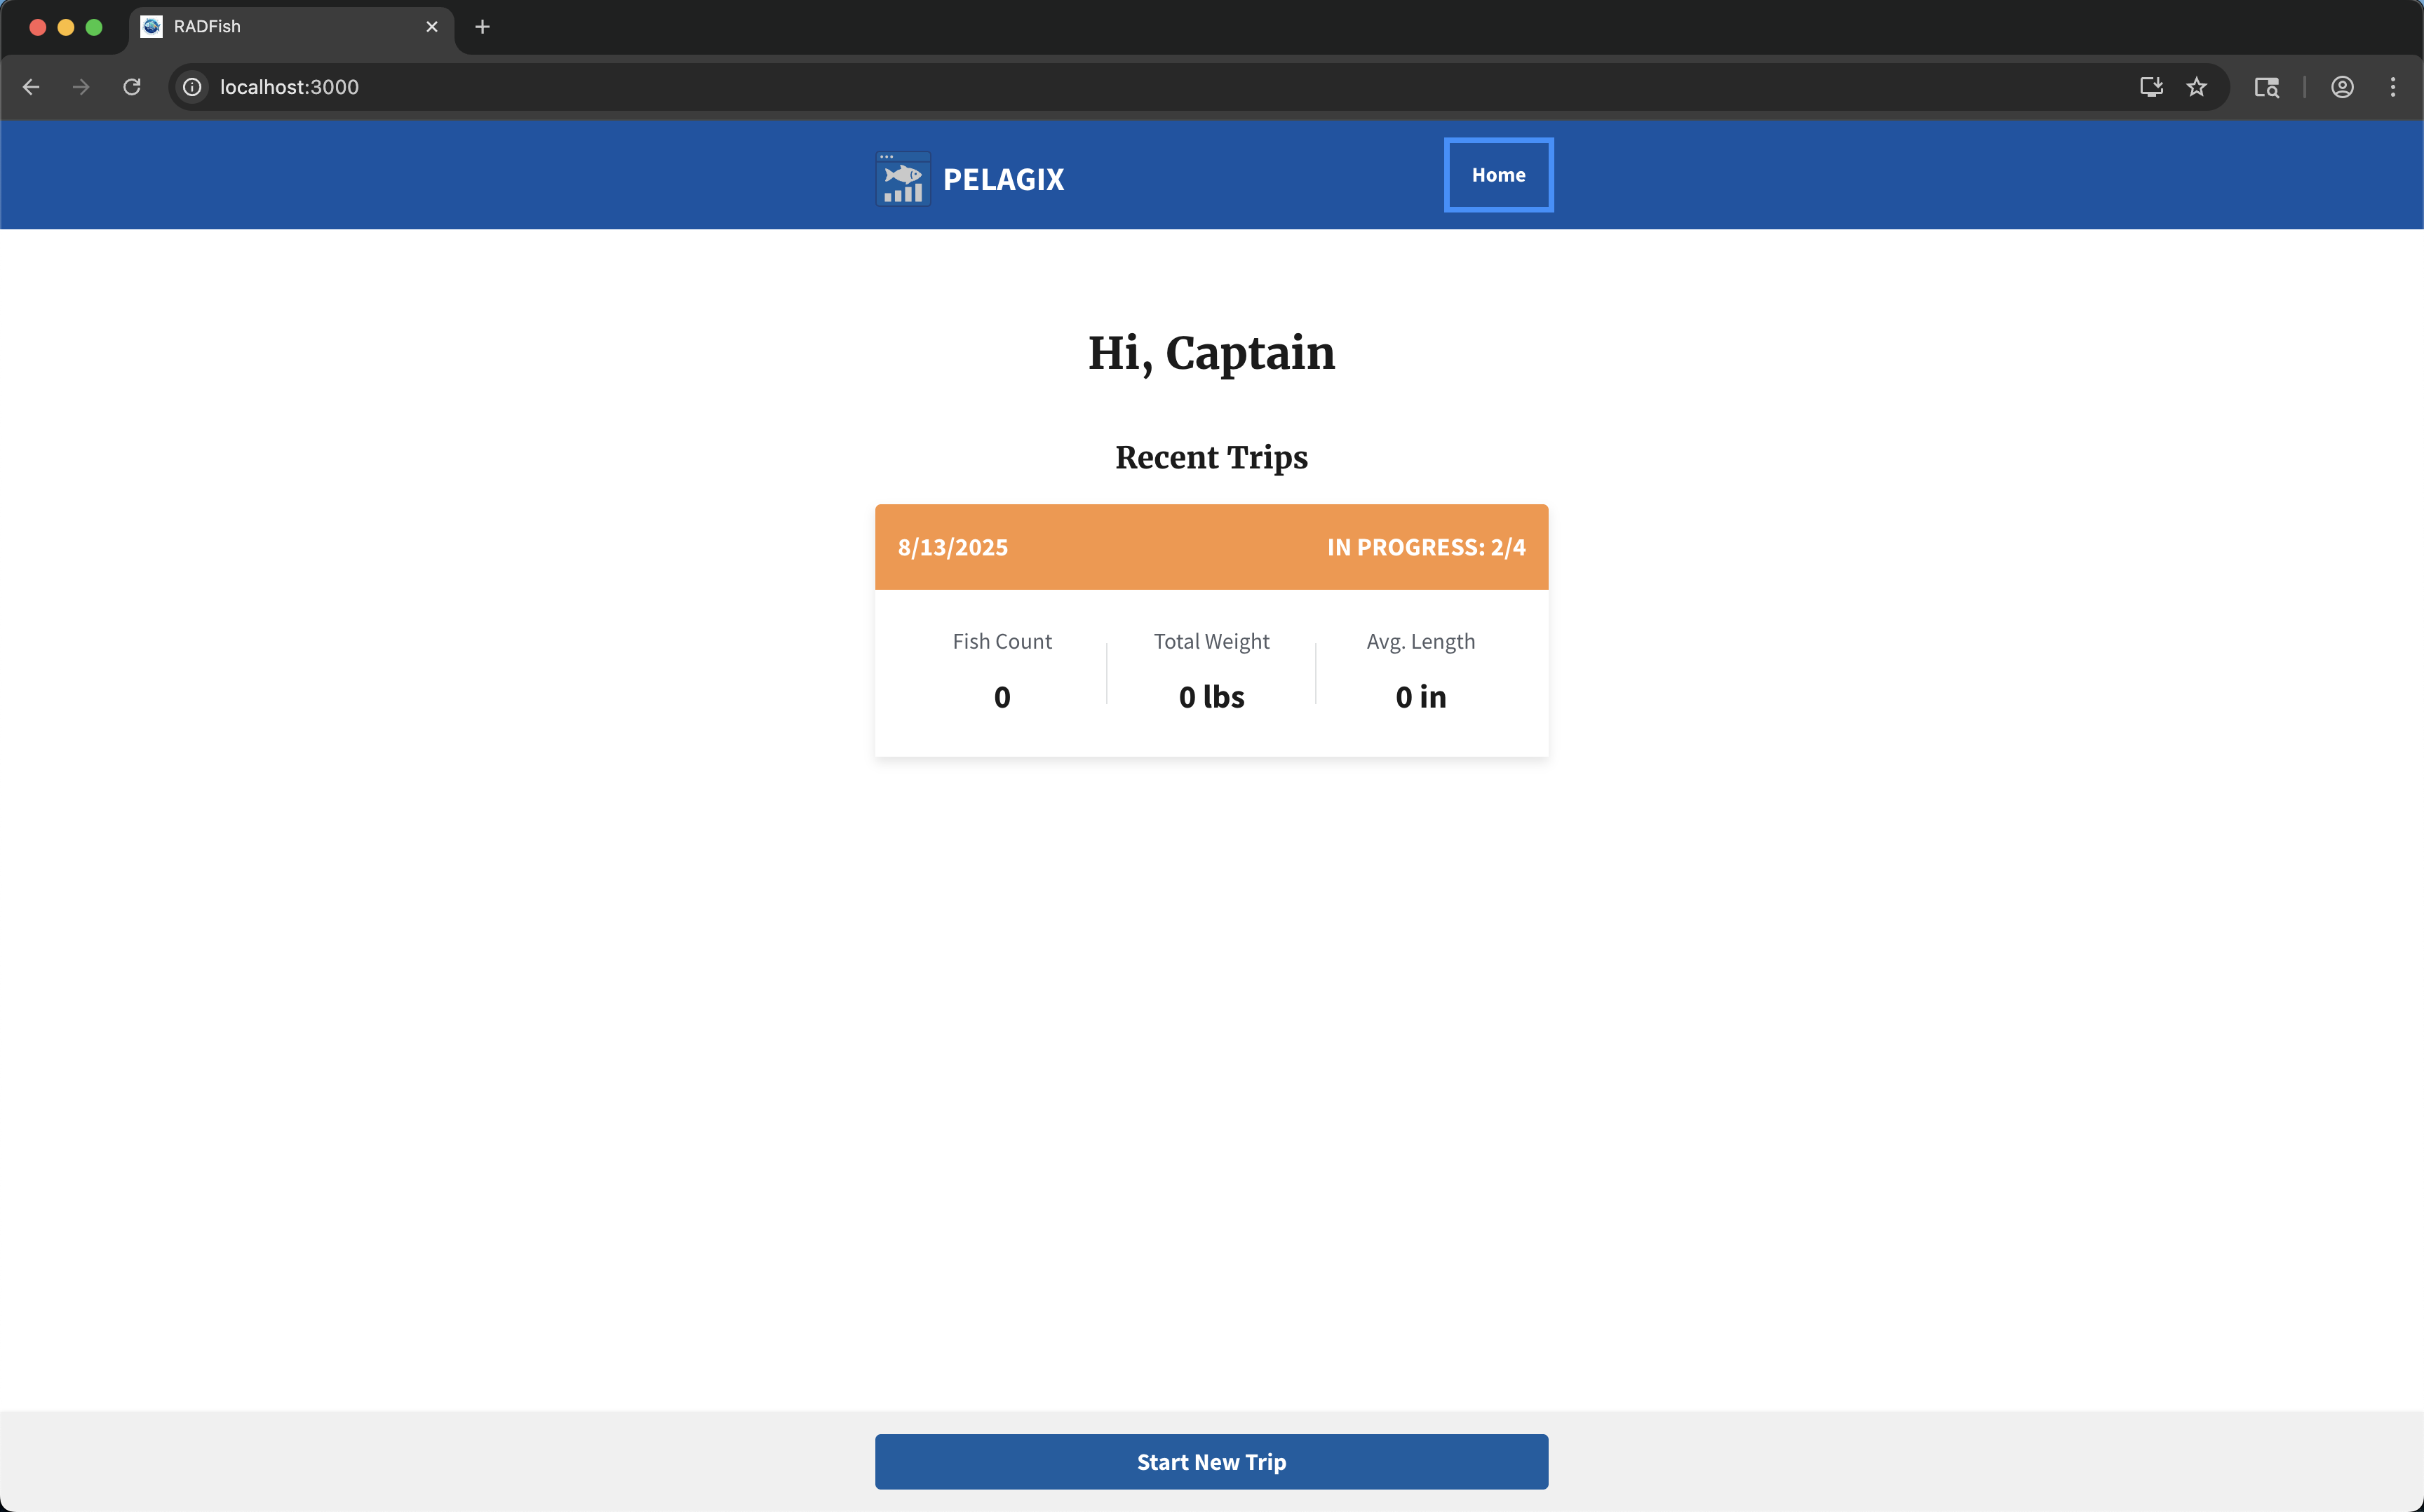Click the install app icon in address bar

click(x=2150, y=87)
